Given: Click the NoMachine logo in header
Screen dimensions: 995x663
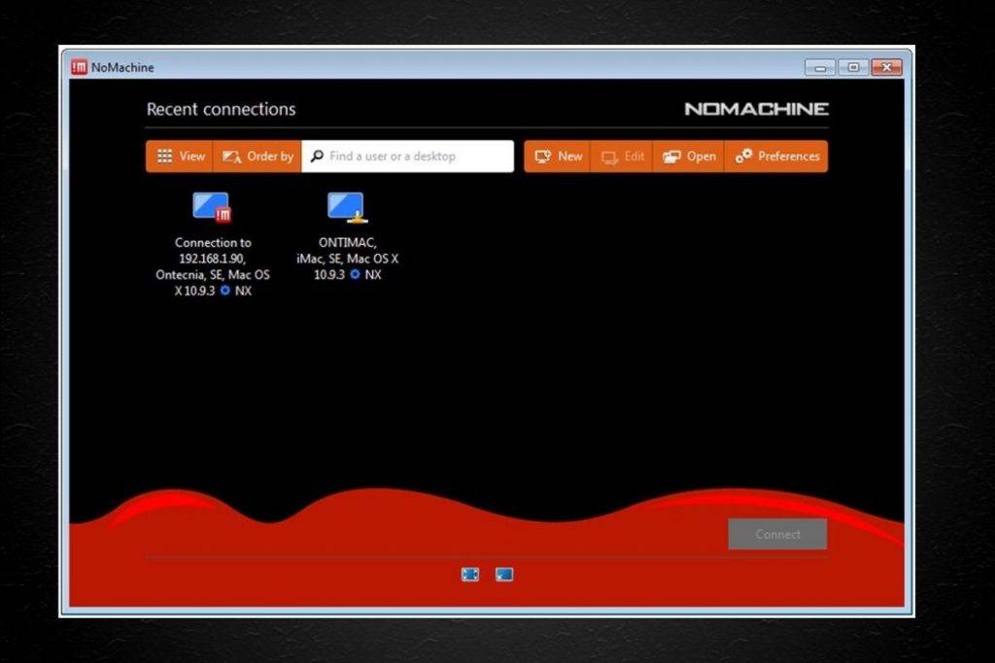Looking at the screenshot, I should coord(756,109).
